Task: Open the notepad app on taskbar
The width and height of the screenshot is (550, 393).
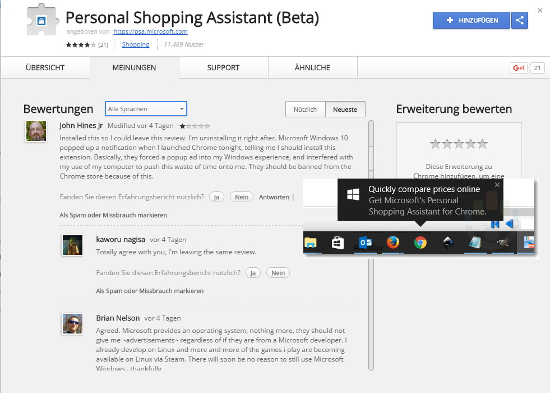Action: click(475, 243)
